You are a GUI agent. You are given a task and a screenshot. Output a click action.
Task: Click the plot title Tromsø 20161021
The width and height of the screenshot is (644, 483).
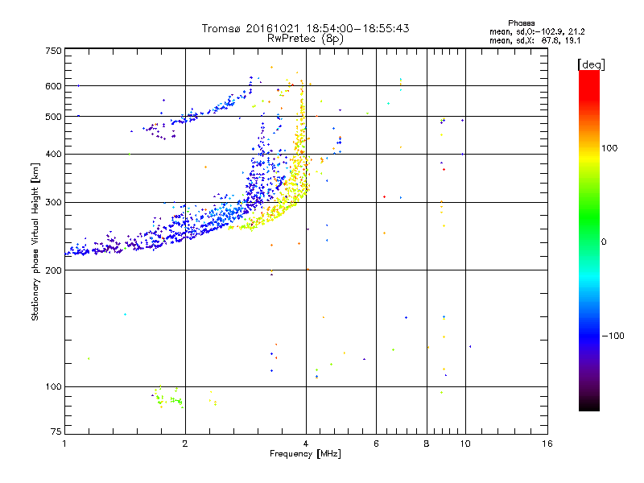[305, 28]
